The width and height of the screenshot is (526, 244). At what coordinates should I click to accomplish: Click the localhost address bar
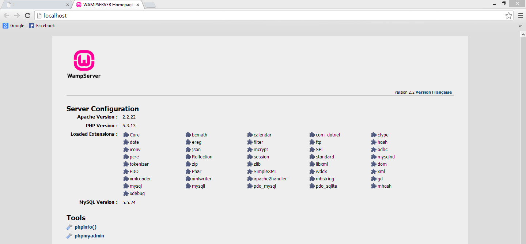pyautogui.click(x=256, y=15)
